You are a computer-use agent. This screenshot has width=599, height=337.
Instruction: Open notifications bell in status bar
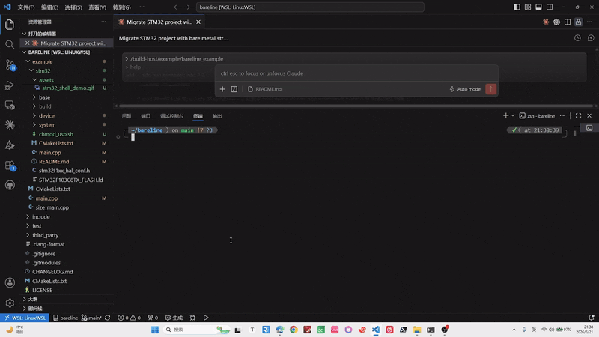click(x=592, y=318)
